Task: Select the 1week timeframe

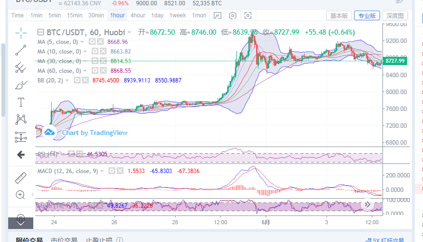Action: (x=178, y=15)
